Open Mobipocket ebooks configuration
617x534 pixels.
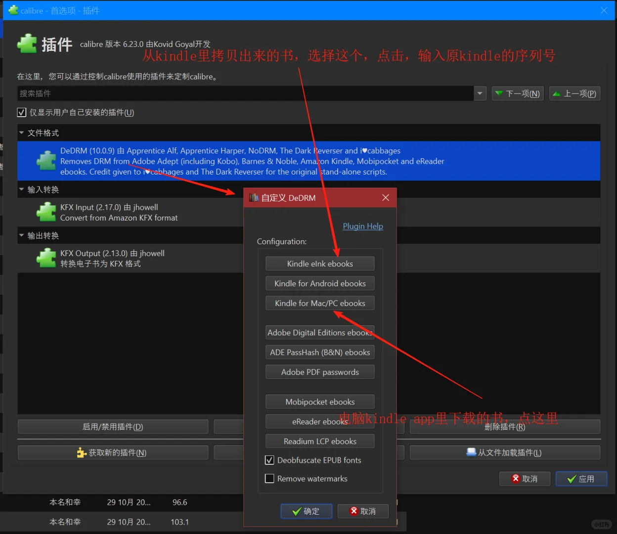(320, 402)
